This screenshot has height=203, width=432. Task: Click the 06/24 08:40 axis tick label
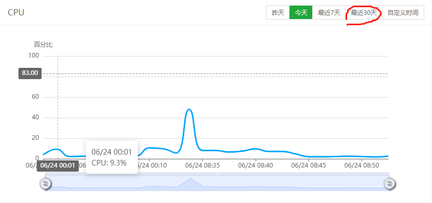(x=256, y=165)
